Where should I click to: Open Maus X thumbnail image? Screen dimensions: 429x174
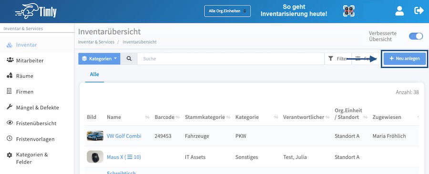point(95,157)
